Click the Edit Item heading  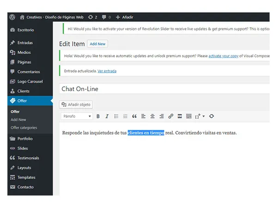(x=72, y=44)
